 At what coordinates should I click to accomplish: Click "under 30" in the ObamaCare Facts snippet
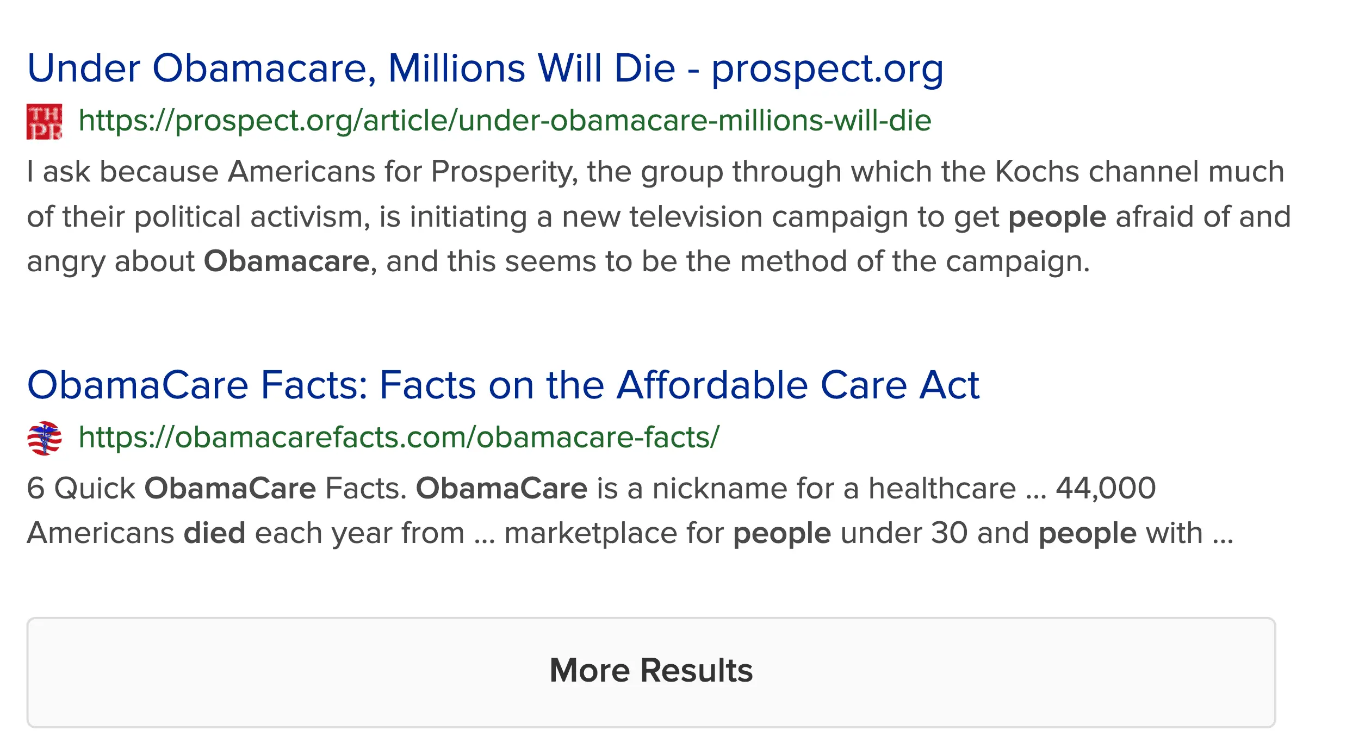pyautogui.click(x=904, y=533)
